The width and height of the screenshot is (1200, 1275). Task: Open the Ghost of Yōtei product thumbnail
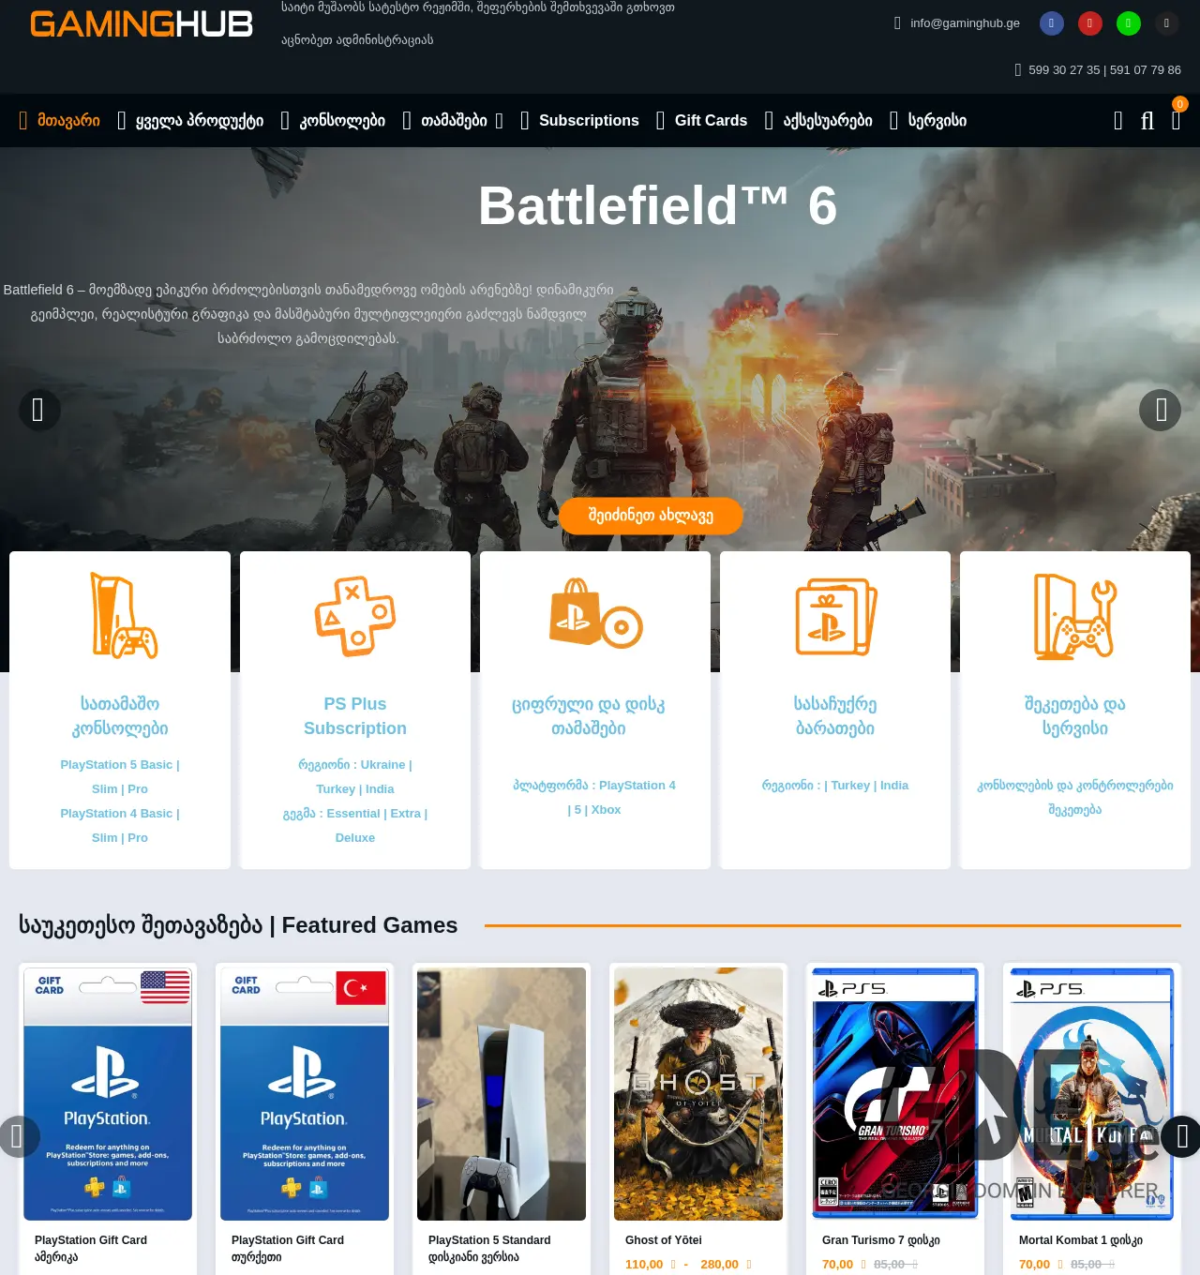(x=697, y=1093)
